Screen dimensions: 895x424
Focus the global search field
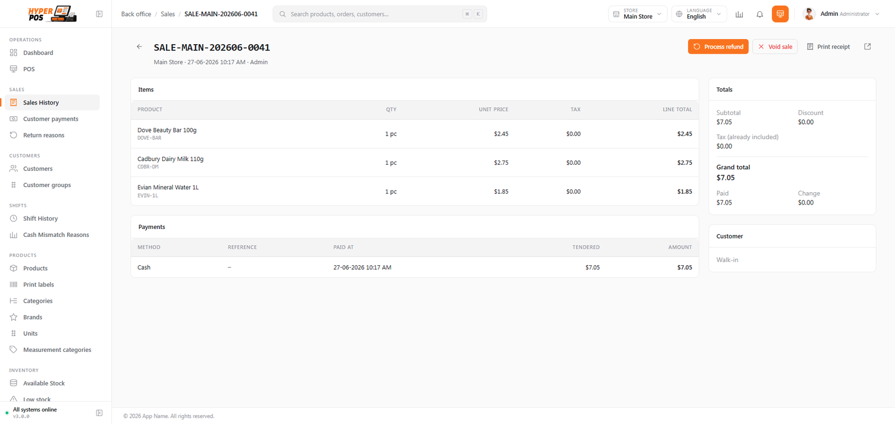click(380, 14)
